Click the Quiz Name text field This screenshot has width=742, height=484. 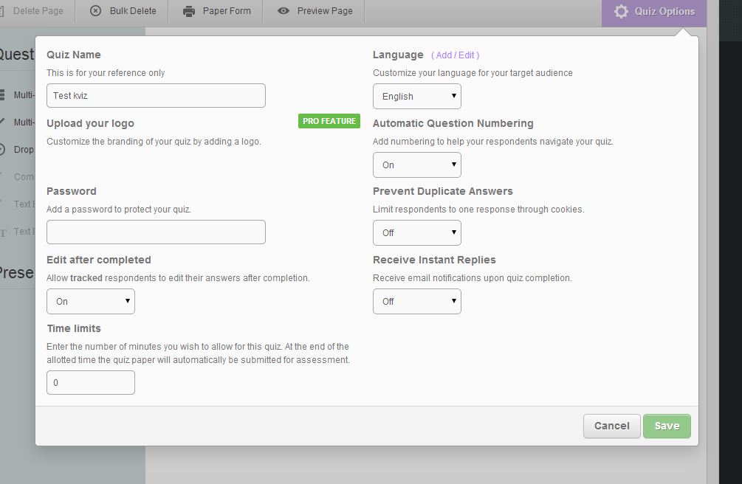point(156,96)
